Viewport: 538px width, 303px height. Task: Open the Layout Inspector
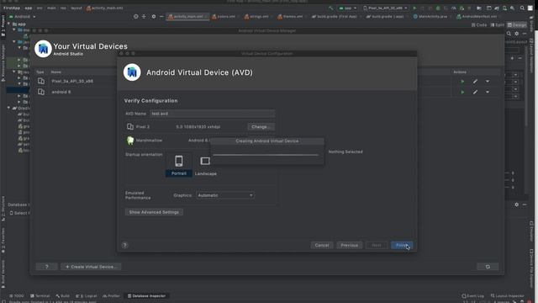coord(507,295)
